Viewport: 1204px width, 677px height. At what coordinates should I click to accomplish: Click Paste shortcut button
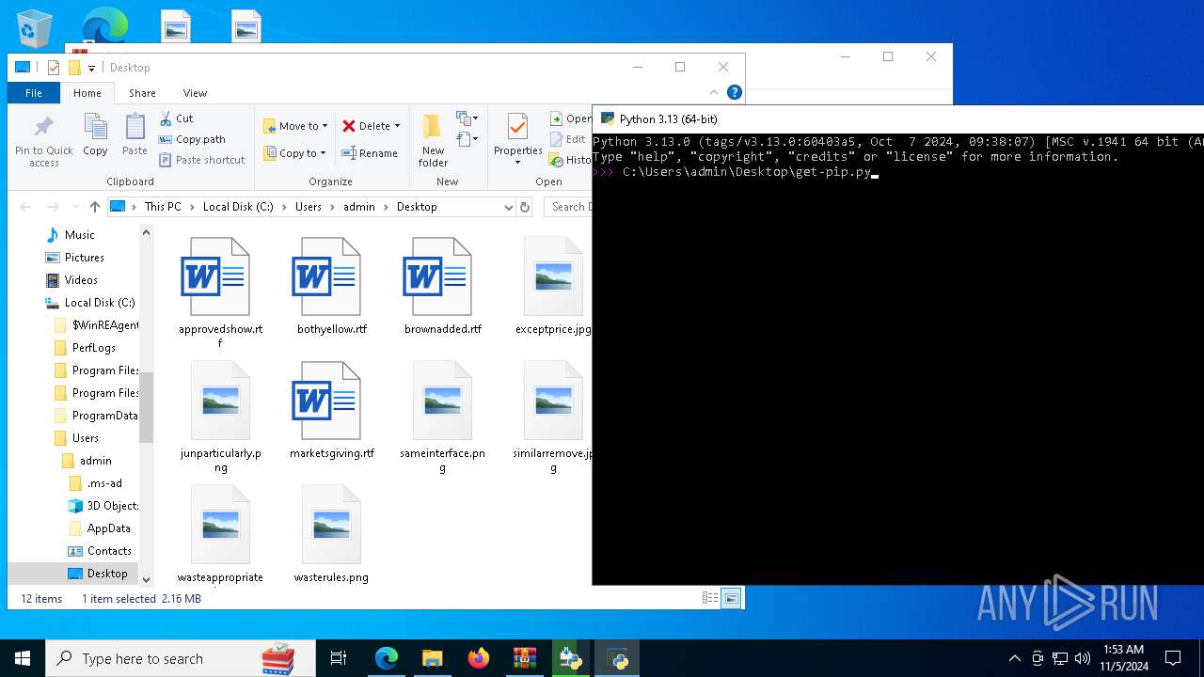click(x=202, y=160)
